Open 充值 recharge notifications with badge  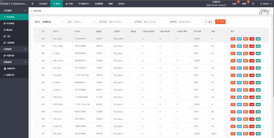pyautogui.click(x=234, y=4)
